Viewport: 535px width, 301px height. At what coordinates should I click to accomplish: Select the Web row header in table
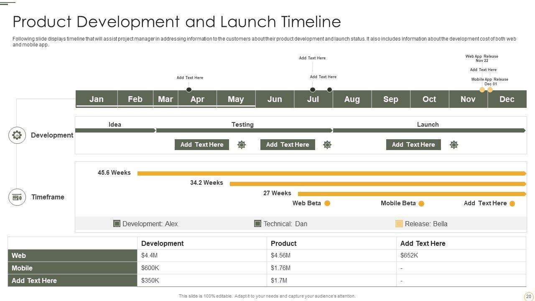[x=72, y=255]
